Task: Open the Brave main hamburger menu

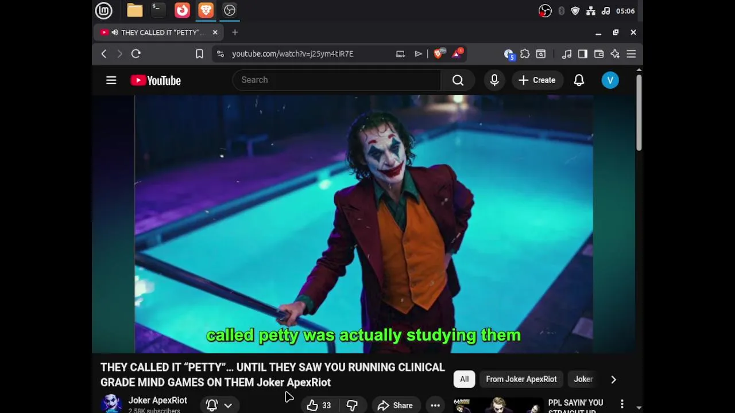Action: pos(631,54)
